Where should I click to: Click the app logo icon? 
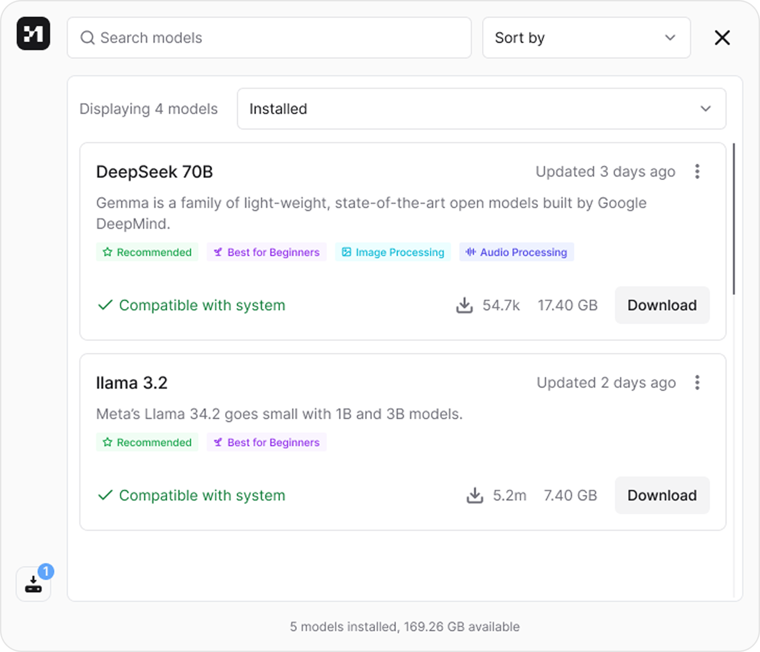click(x=33, y=33)
